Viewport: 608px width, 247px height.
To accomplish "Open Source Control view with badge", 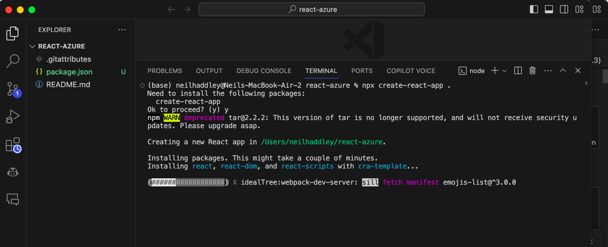I will [13, 89].
